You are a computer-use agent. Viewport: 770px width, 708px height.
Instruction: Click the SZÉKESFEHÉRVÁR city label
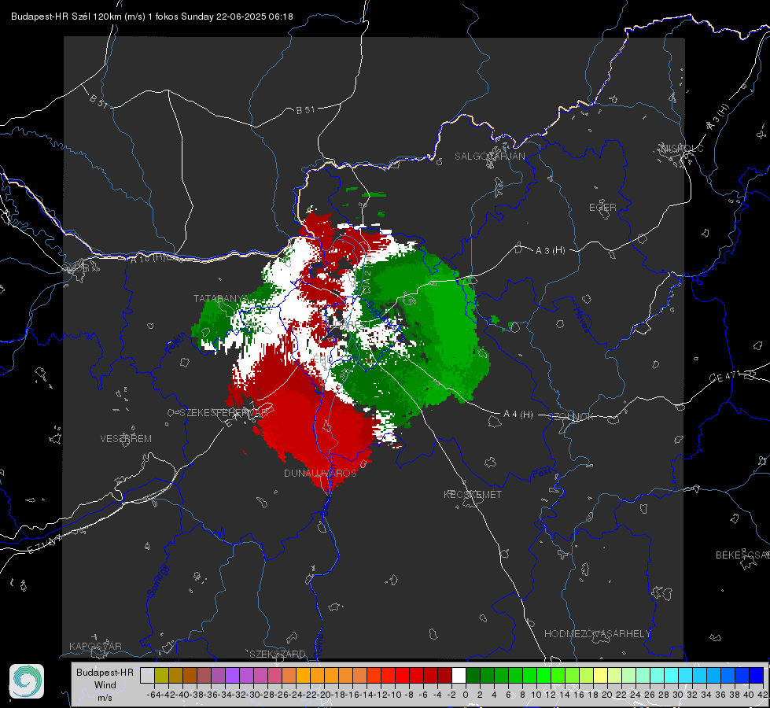(224, 412)
